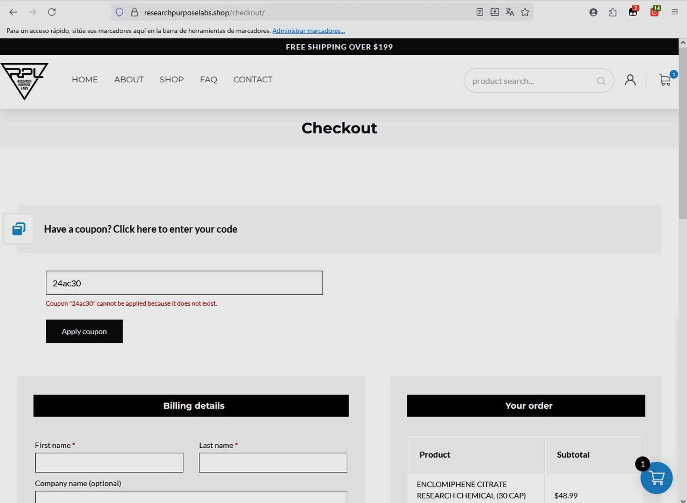
Task: Go back to the previous page
Action: tap(13, 12)
